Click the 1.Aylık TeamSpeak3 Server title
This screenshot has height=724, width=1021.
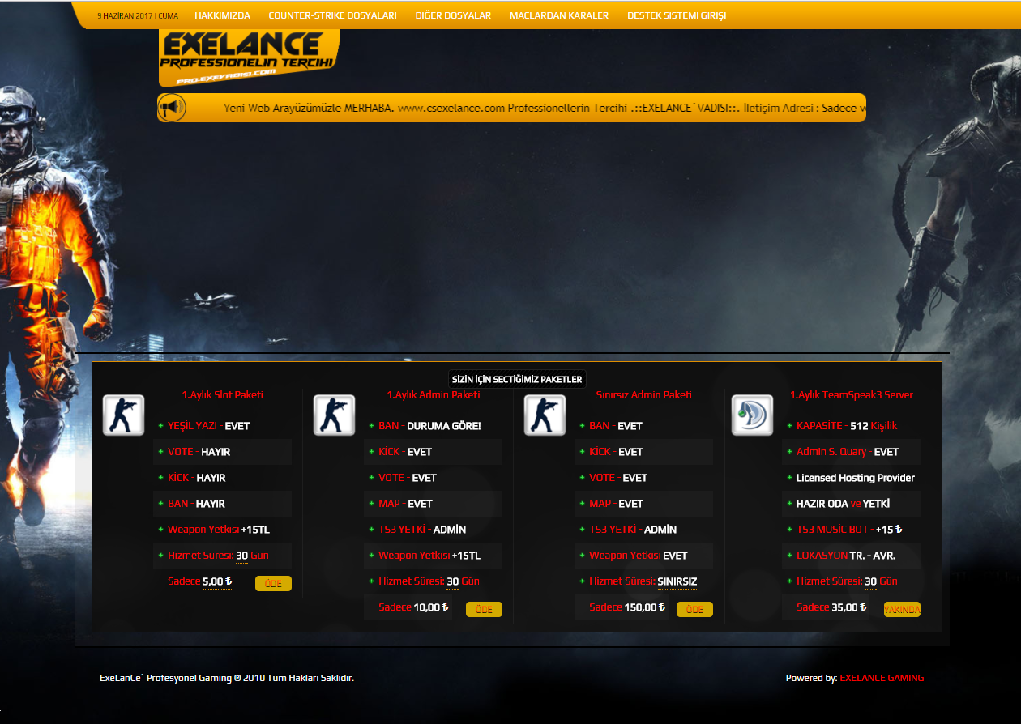point(852,394)
